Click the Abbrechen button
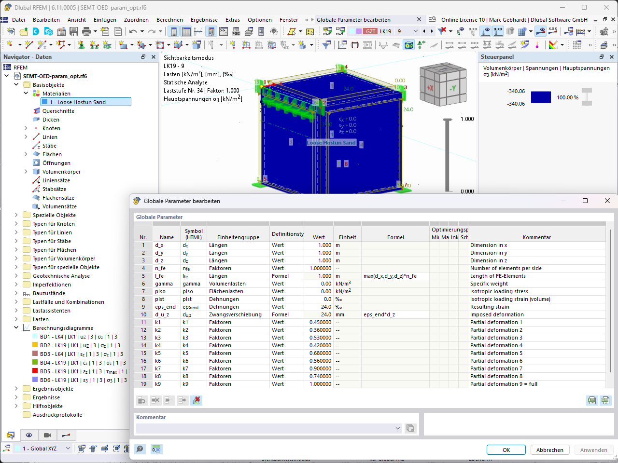Screen dimensions: 618x463 coord(549,450)
